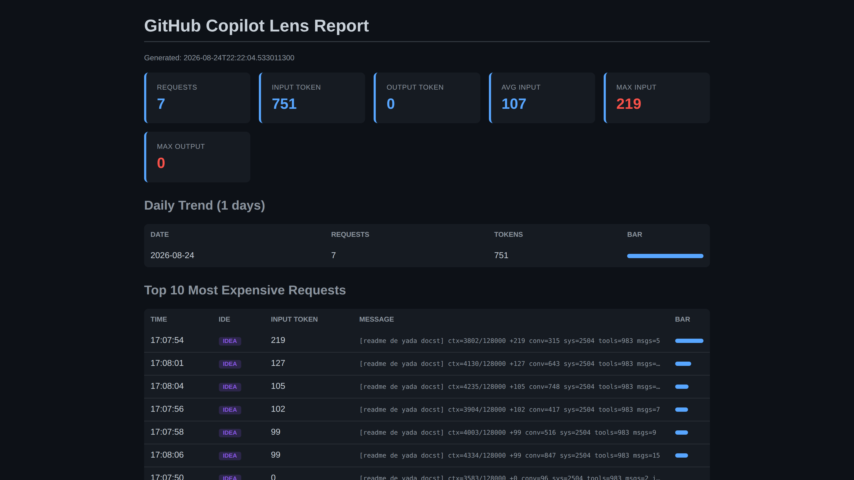This screenshot has height=480, width=854.
Task: Click the Output Token card value 0
Action: pyautogui.click(x=390, y=104)
